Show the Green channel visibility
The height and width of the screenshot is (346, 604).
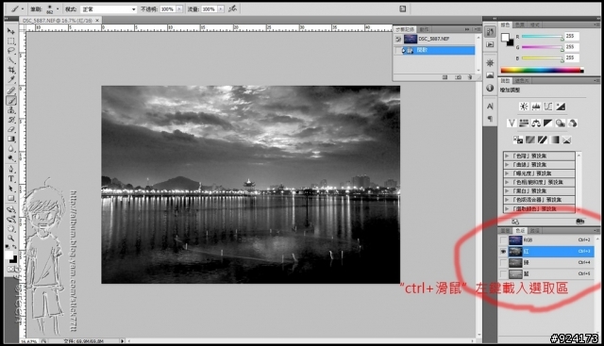503,263
